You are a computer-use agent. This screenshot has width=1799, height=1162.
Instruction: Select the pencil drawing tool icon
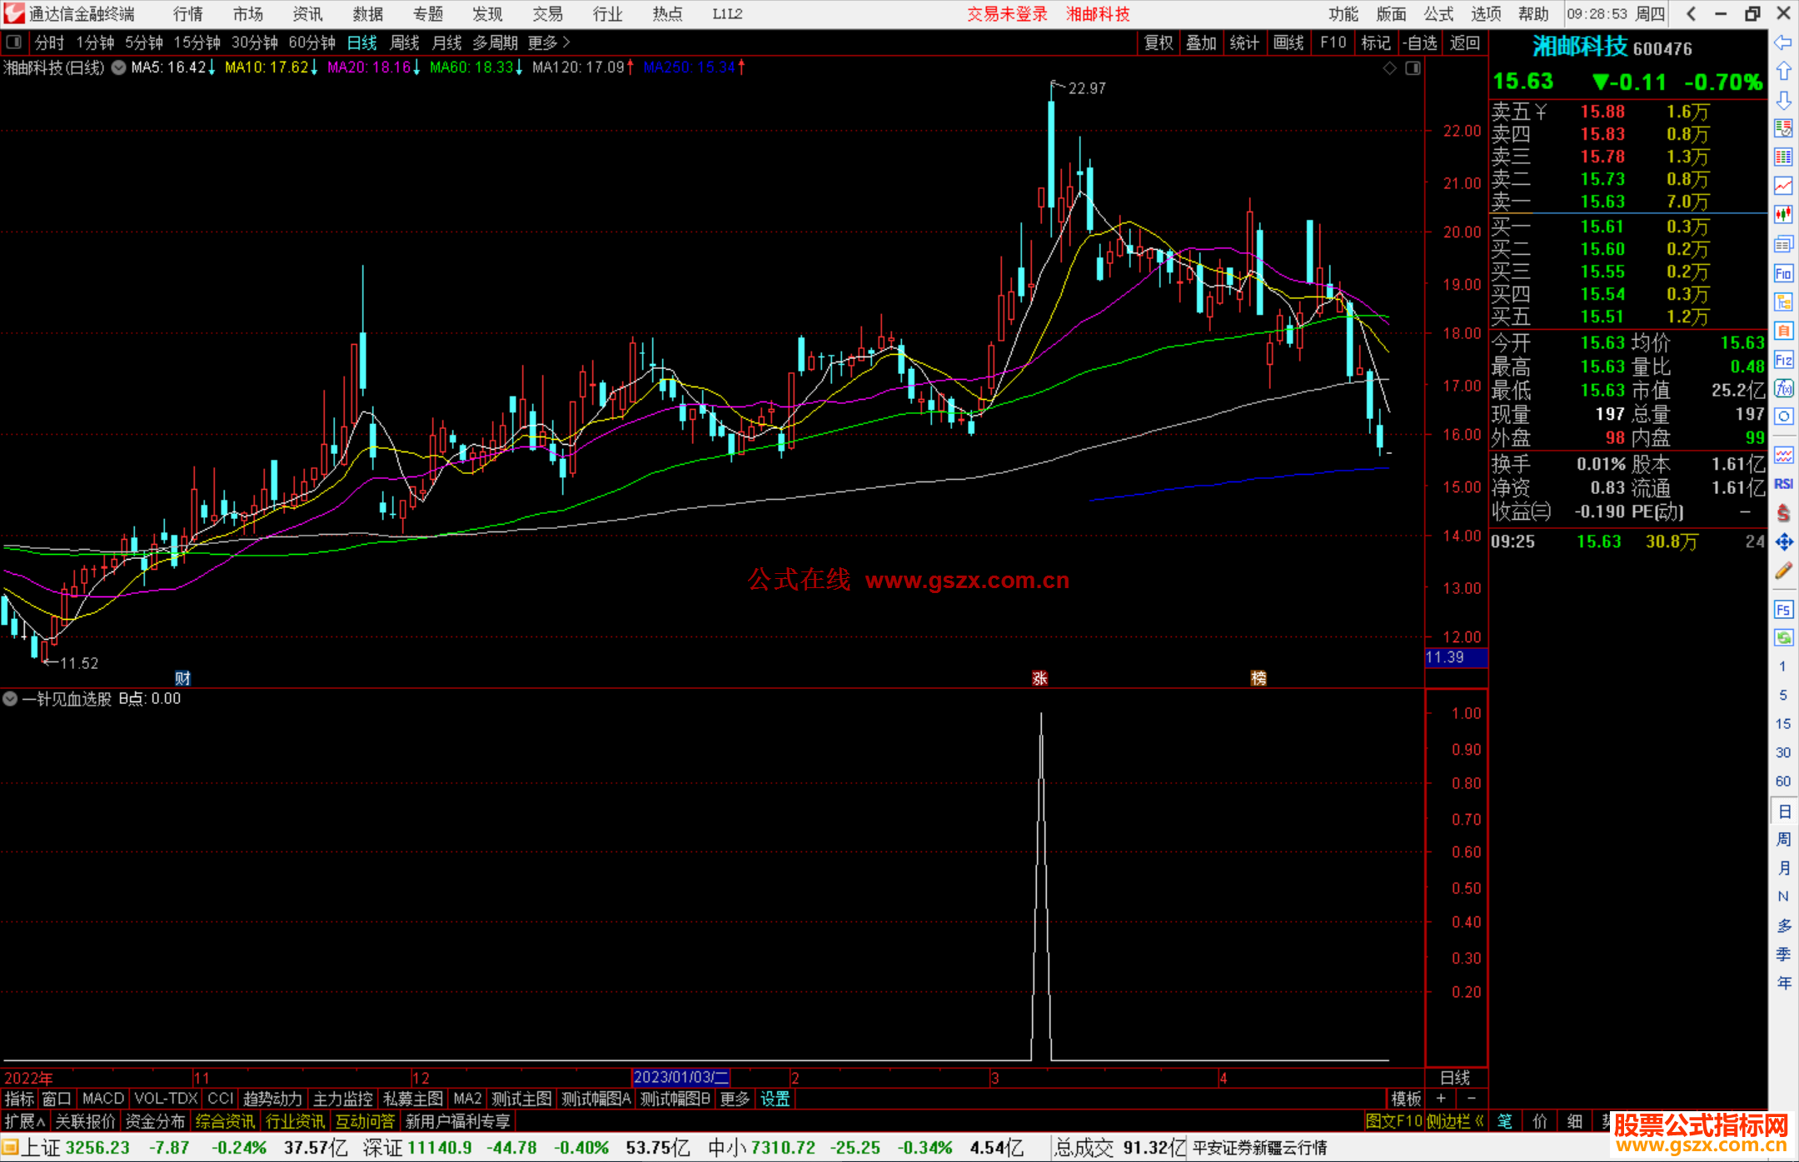[x=1783, y=571]
